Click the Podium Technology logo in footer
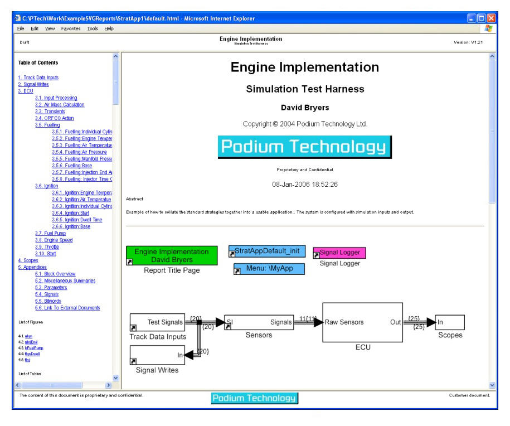Screen dimensions: 510x426 pos(254,398)
